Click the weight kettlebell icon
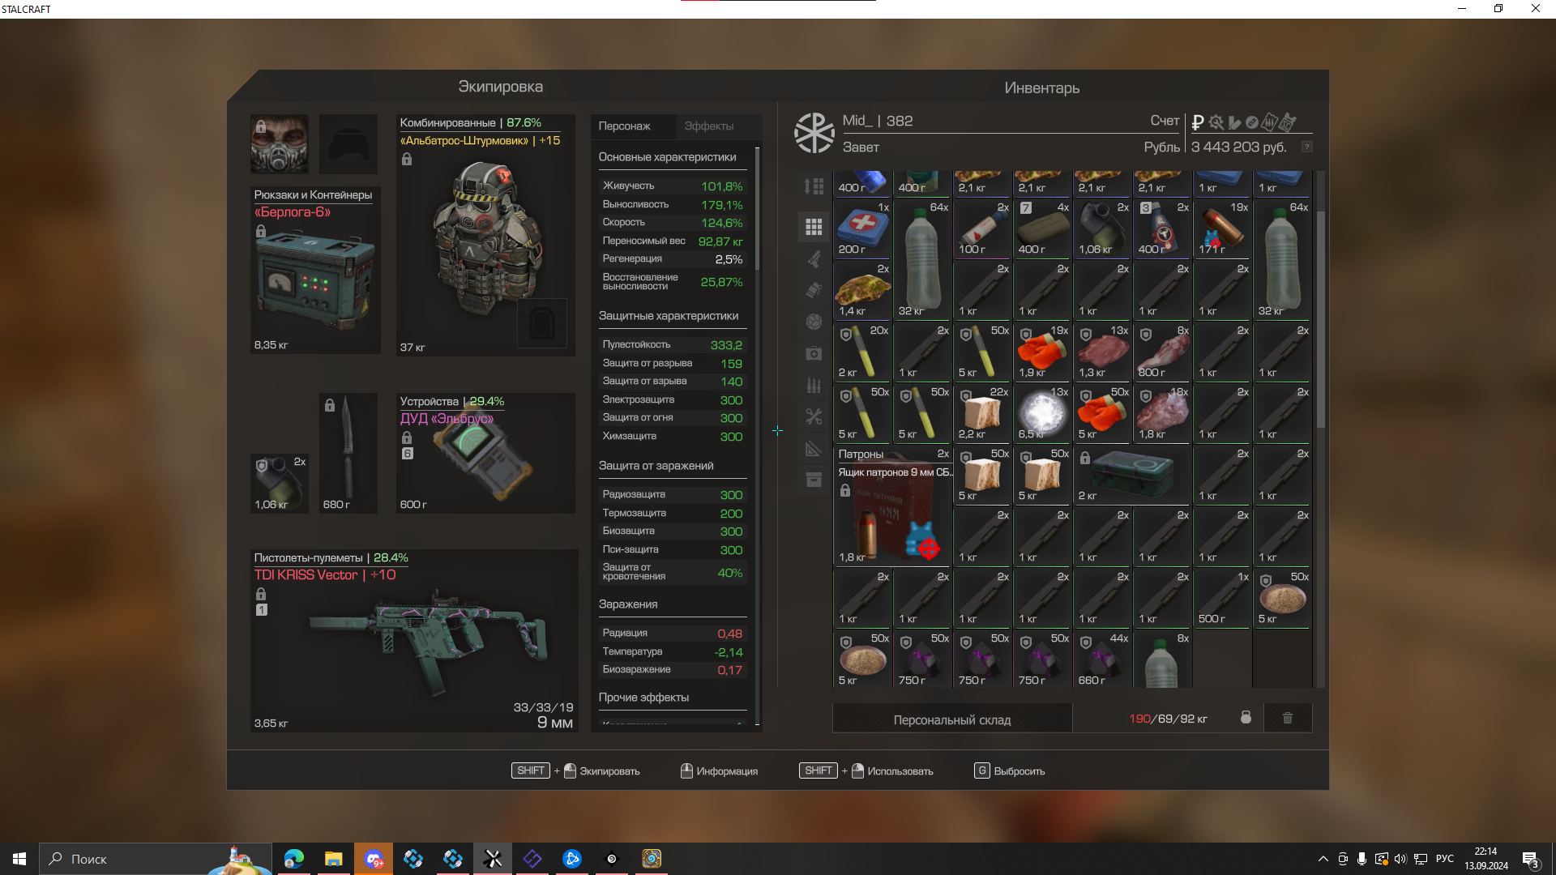Image resolution: width=1556 pixels, height=875 pixels. [1246, 718]
